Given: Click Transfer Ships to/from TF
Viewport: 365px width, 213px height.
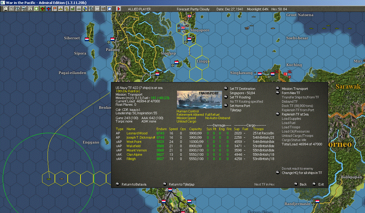Looking at the screenshot, I should [300, 97].
